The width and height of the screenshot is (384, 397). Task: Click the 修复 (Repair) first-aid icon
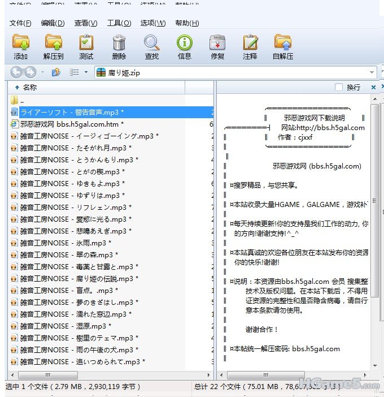pyautogui.click(x=217, y=47)
